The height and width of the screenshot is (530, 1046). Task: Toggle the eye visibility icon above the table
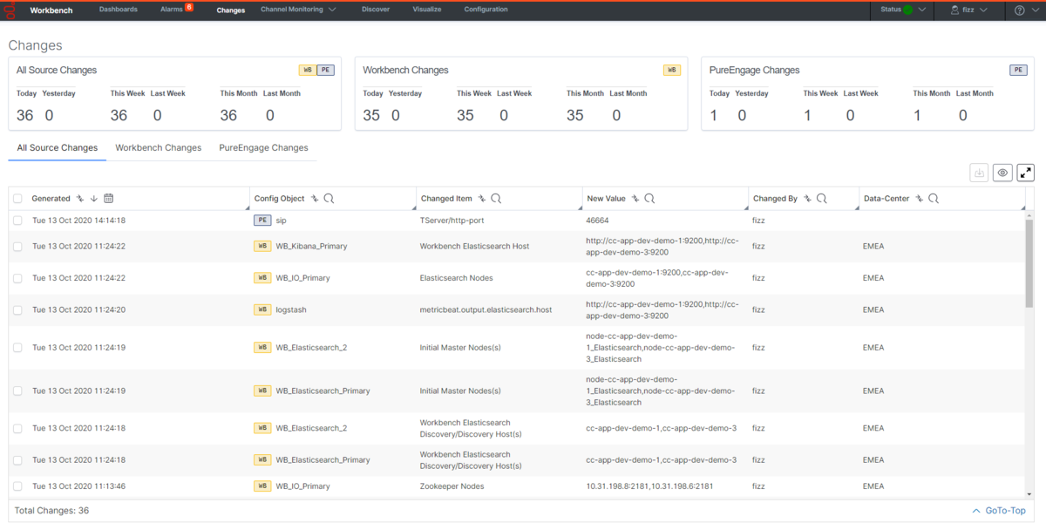(x=1003, y=173)
